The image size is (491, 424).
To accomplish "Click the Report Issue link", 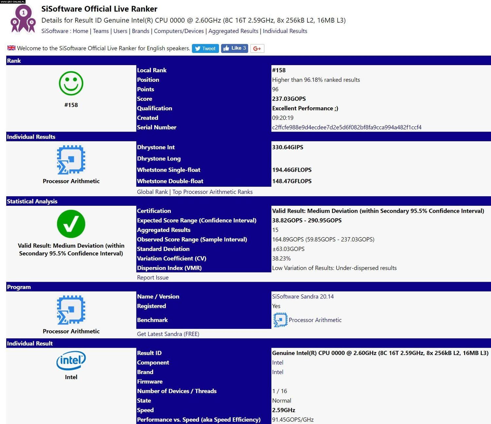I will 153,277.
